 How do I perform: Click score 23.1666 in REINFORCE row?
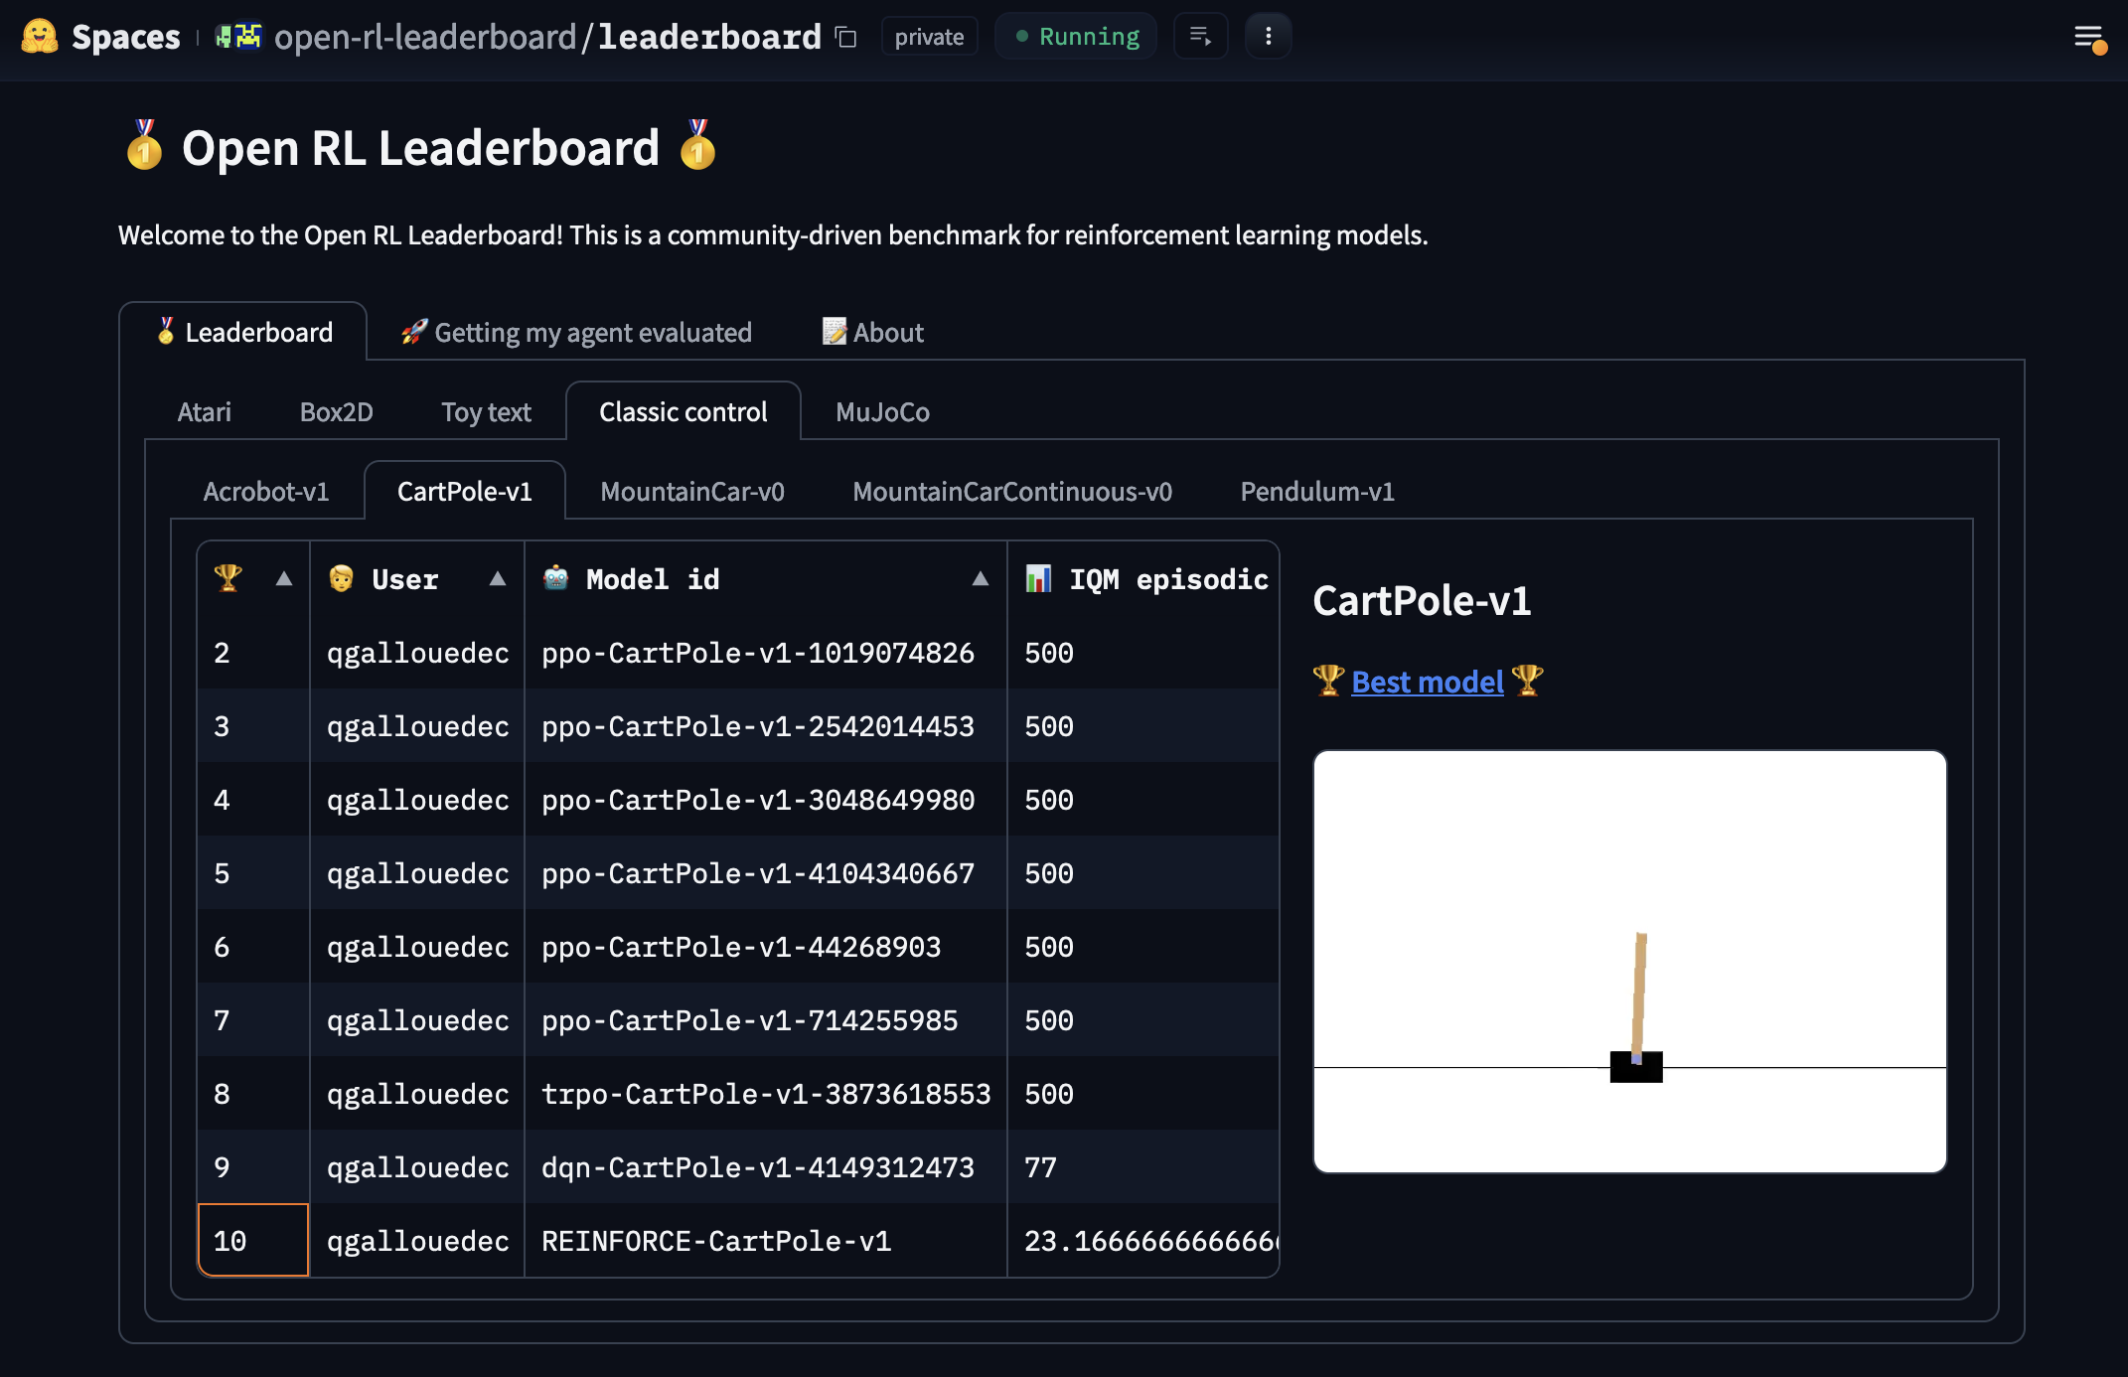(x=1143, y=1241)
